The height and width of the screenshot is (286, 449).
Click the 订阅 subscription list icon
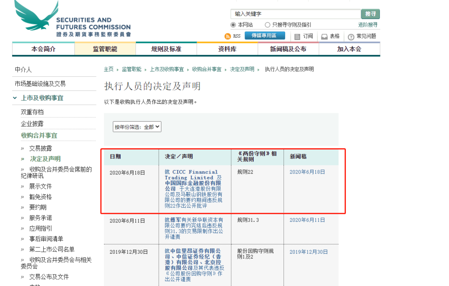297,37
